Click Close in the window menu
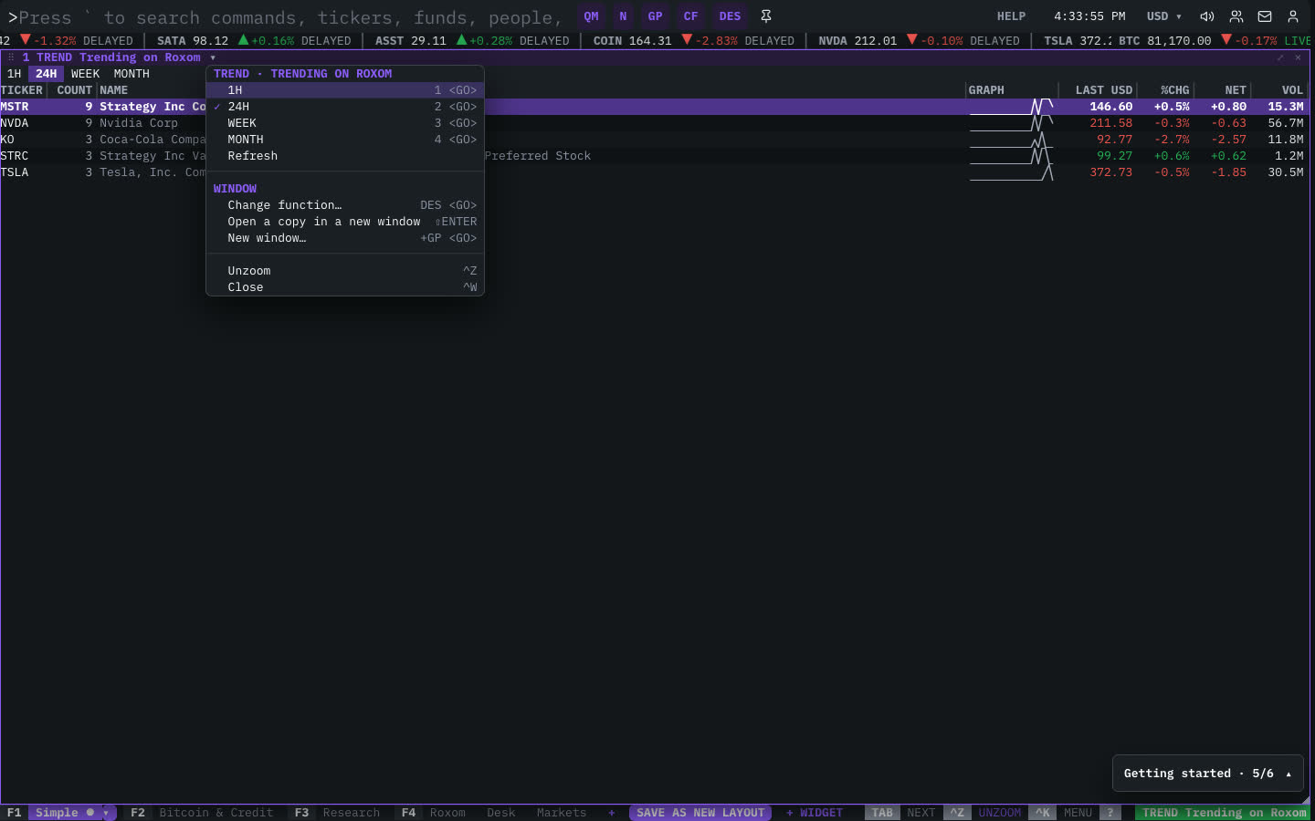This screenshot has width=1315, height=821. 345,287
